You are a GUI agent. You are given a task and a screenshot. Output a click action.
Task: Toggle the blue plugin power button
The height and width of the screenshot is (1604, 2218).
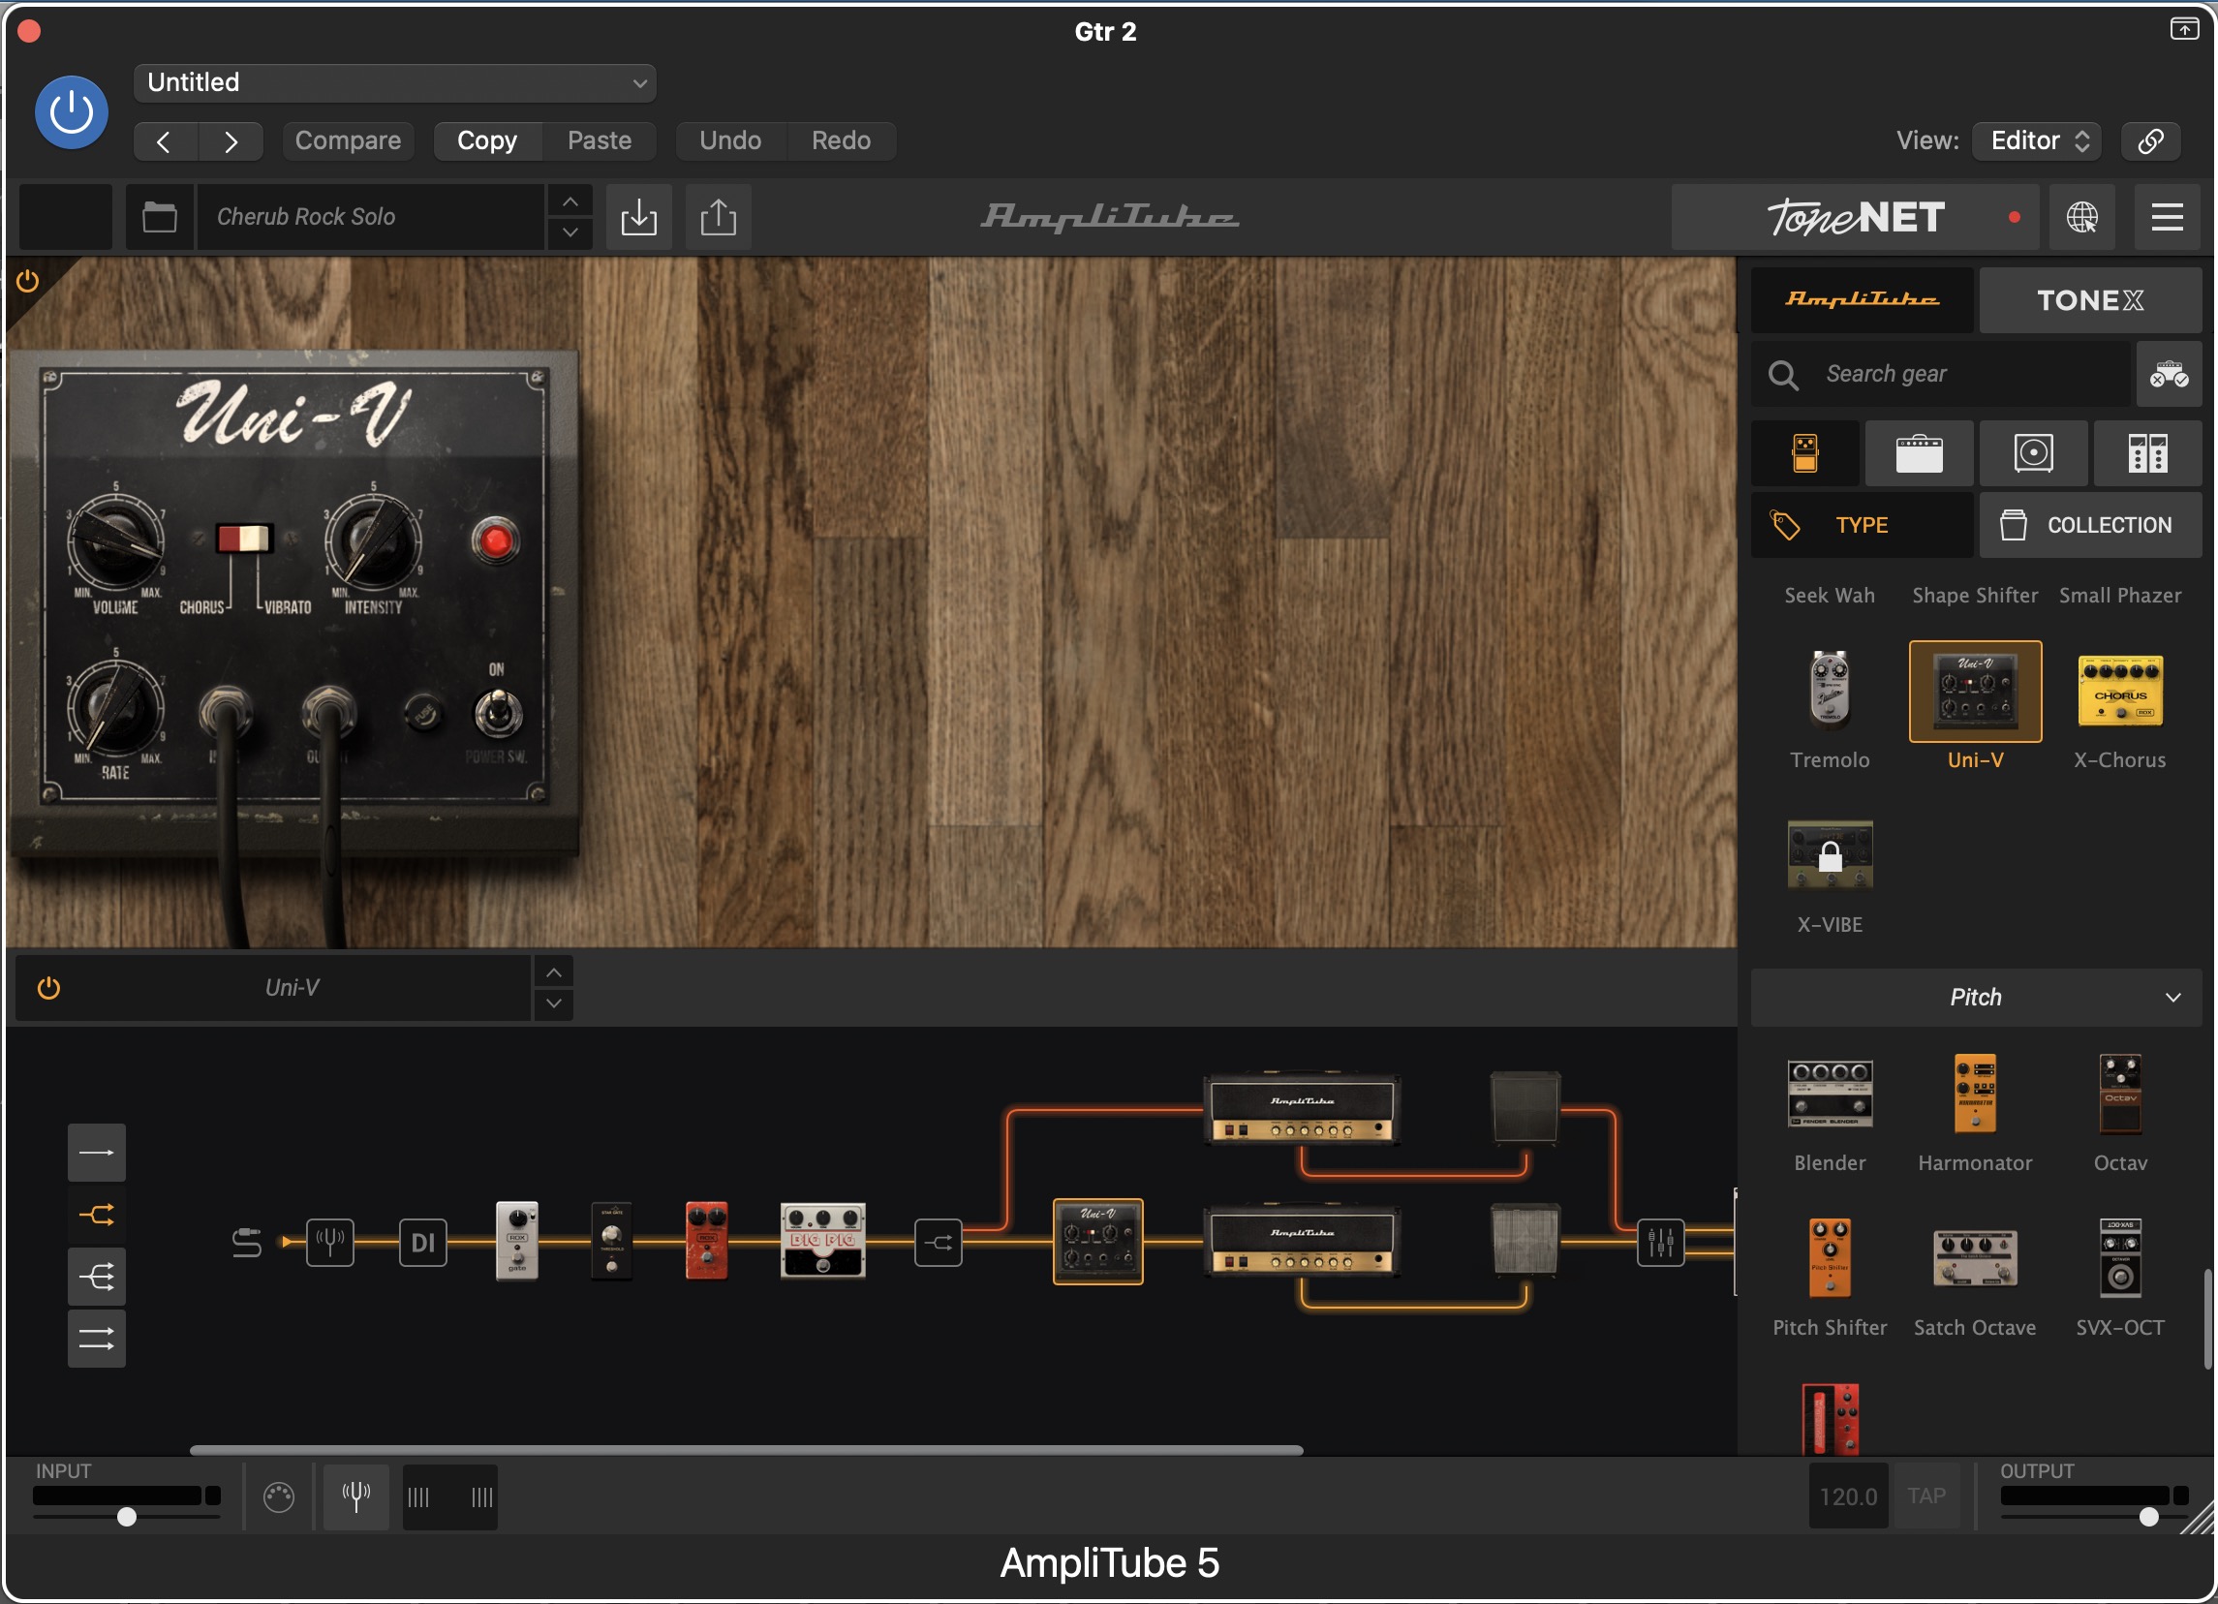(72, 112)
